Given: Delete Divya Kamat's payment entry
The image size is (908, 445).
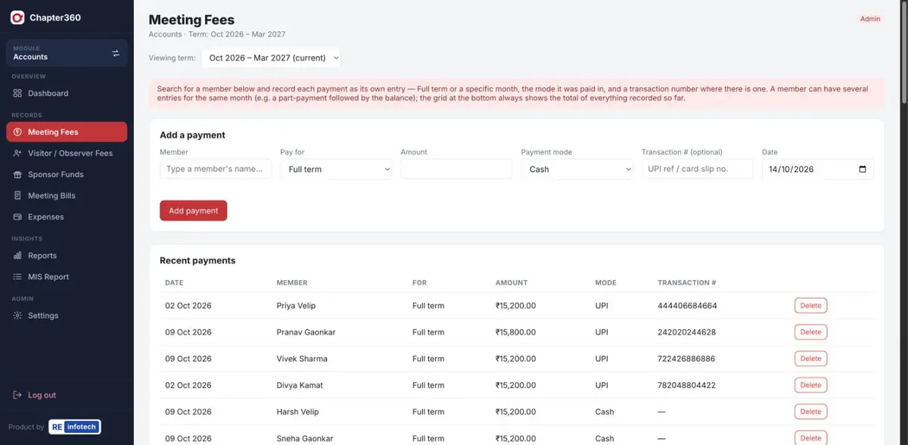Looking at the screenshot, I should tap(810, 385).
